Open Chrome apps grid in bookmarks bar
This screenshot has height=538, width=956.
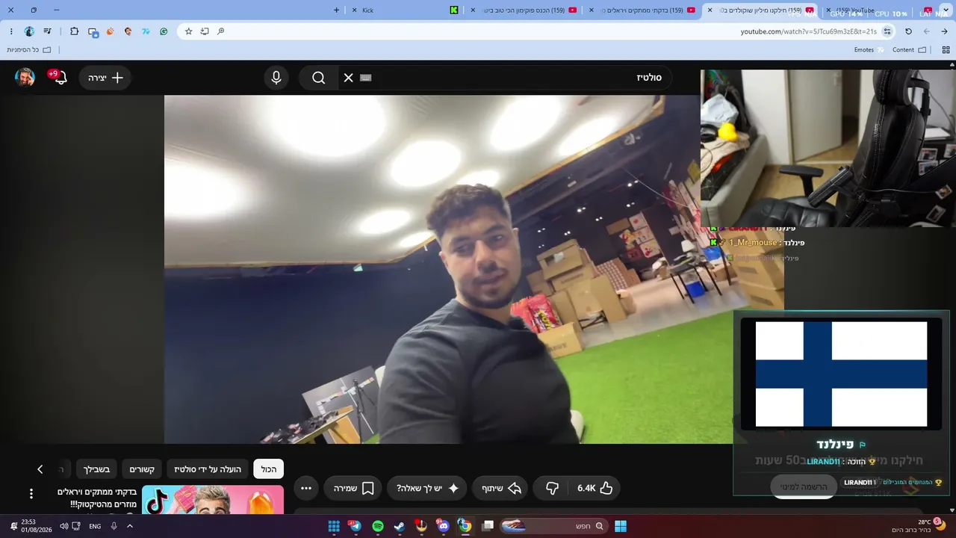pos(946,50)
